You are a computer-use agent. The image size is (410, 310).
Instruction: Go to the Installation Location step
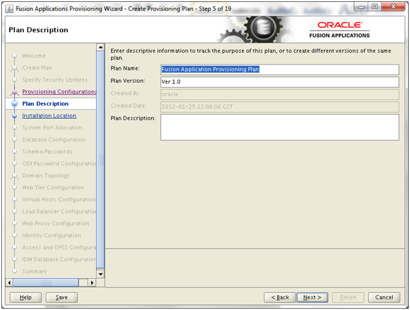point(49,116)
